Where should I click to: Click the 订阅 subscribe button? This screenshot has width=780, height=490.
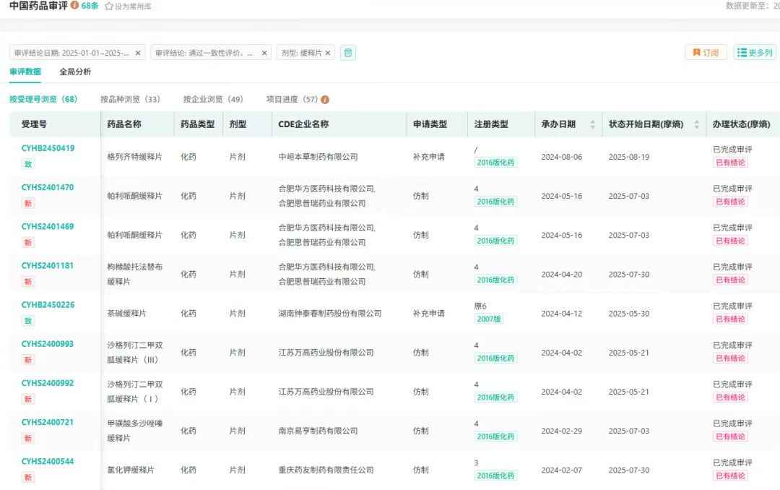706,53
